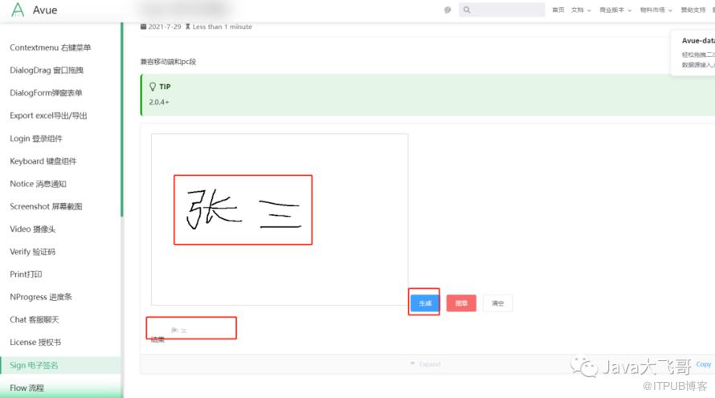Screen dimensions: 715x398
Task: Open Export excel导出 in sidebar
Action: pyautogui.click(x=48, y=116)
